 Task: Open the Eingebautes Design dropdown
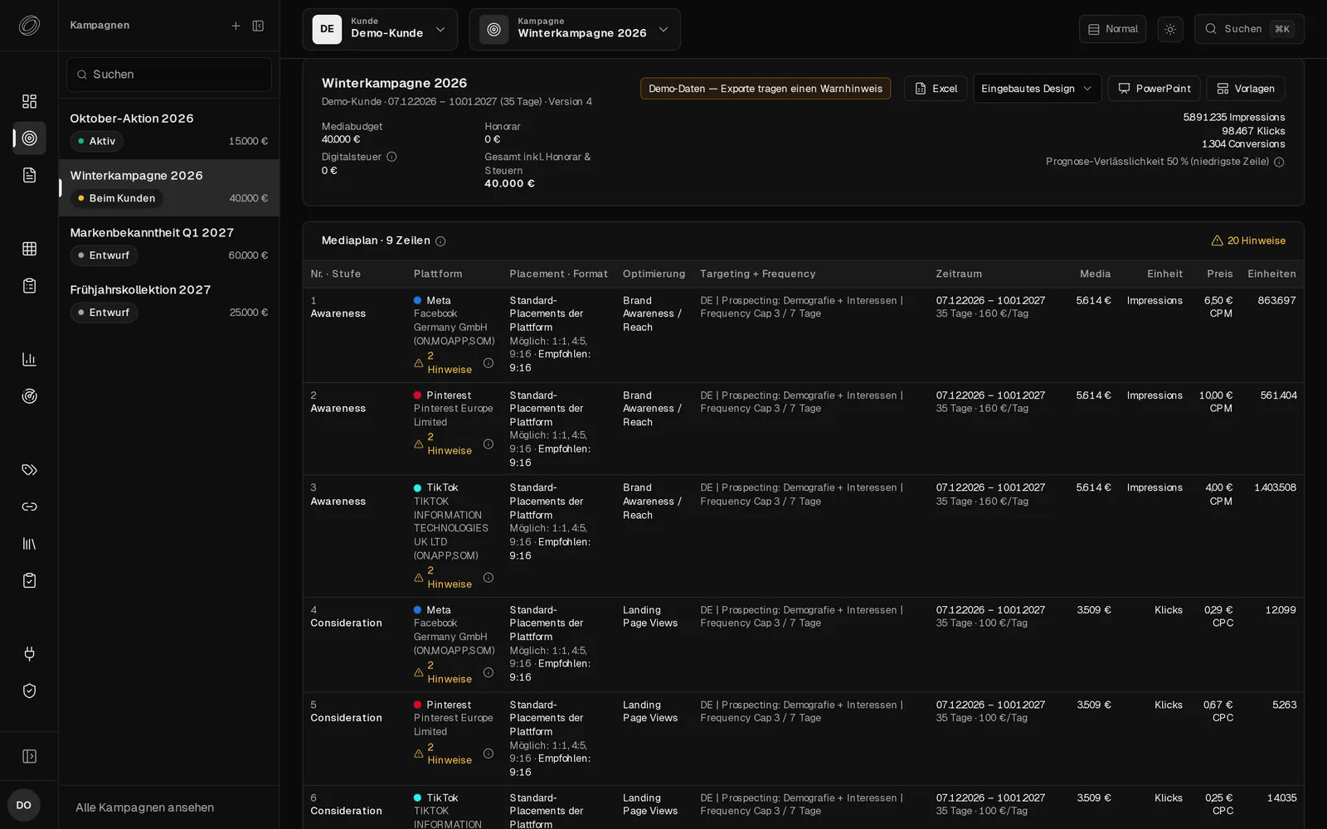(1037, 89)
